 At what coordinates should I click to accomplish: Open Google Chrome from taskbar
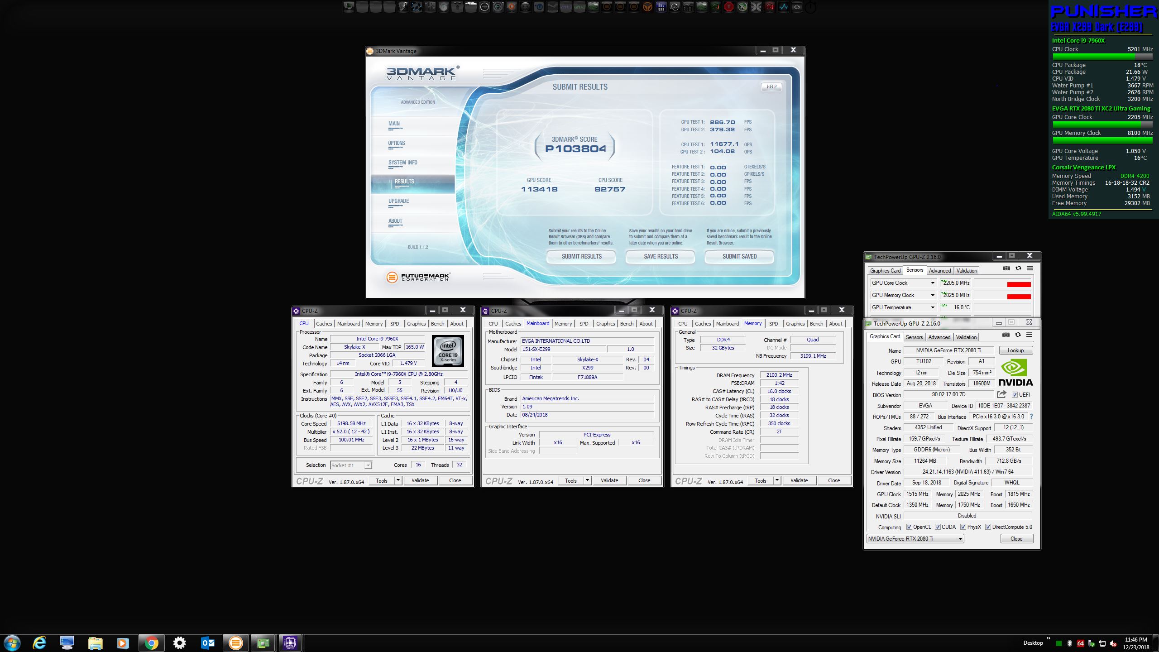[151, 643]
